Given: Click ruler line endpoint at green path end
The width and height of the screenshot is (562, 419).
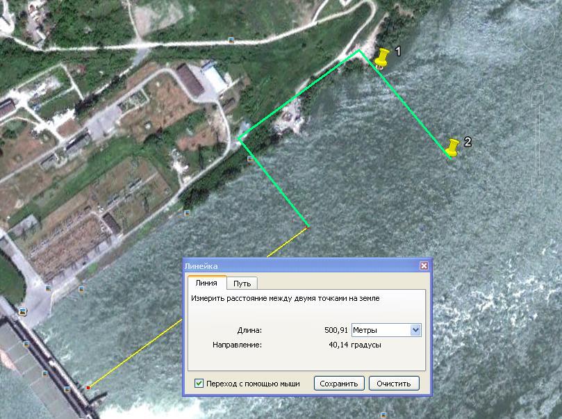Looking at the screenshot, I should 308,227.
